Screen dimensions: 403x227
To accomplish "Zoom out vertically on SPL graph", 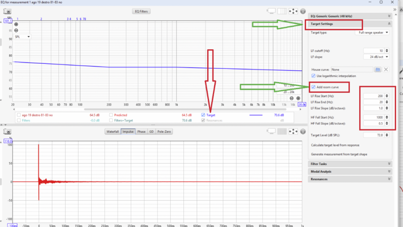I will coord(16,30).
